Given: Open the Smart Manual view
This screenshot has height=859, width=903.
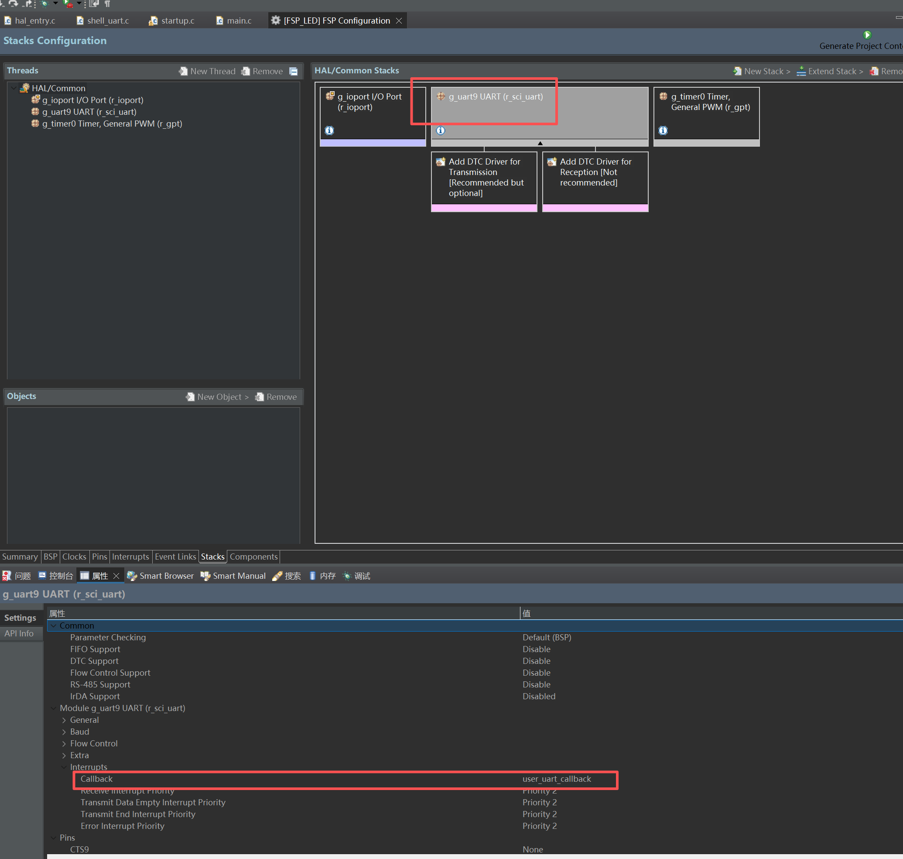Looking at the screenshot, I should coord(233,576).
